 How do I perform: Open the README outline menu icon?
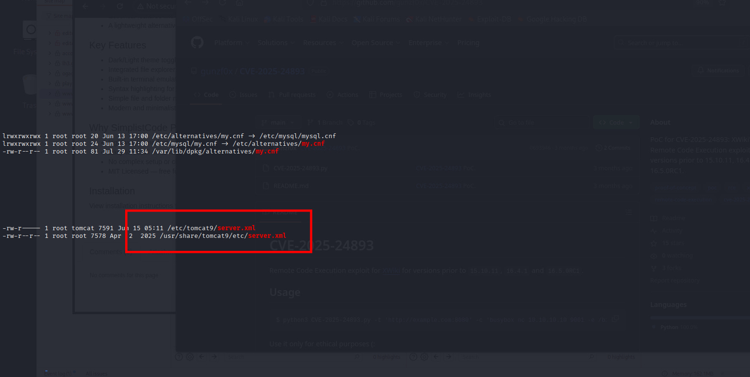point(629,212)
